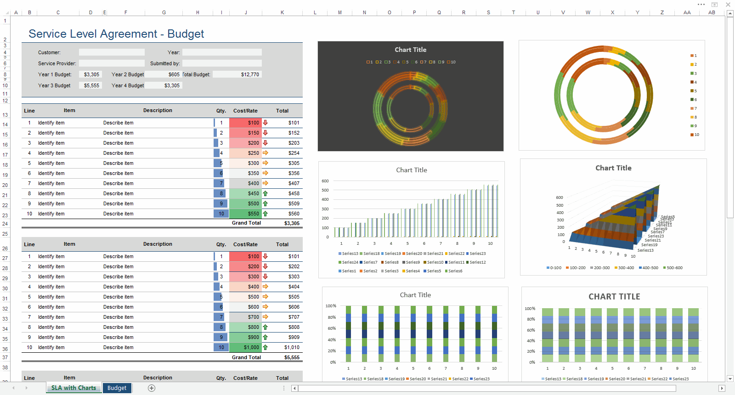Select column K header
This screenshot has width=735, height=395.
282,12
